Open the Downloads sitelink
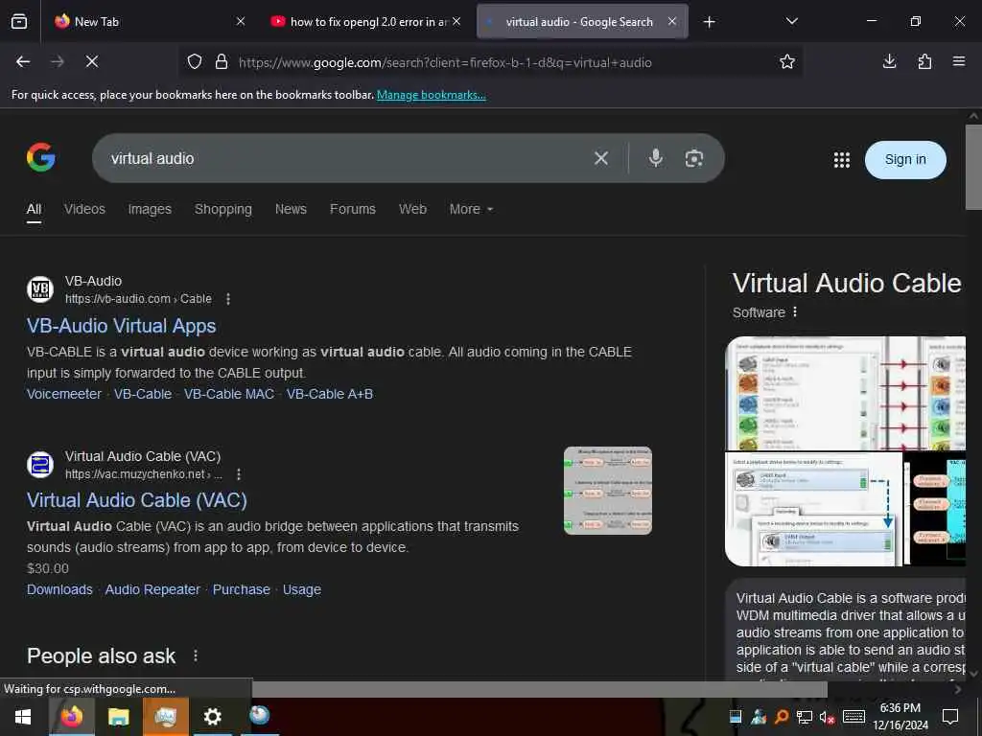982x736 pixels. pos(59,589)
